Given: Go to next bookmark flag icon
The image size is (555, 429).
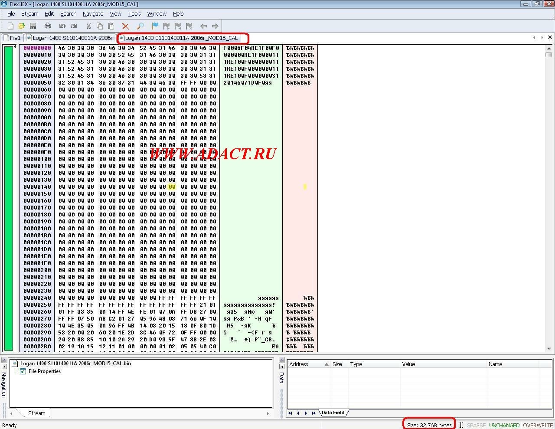Looking at the screenshot, I should pos(166,26).
